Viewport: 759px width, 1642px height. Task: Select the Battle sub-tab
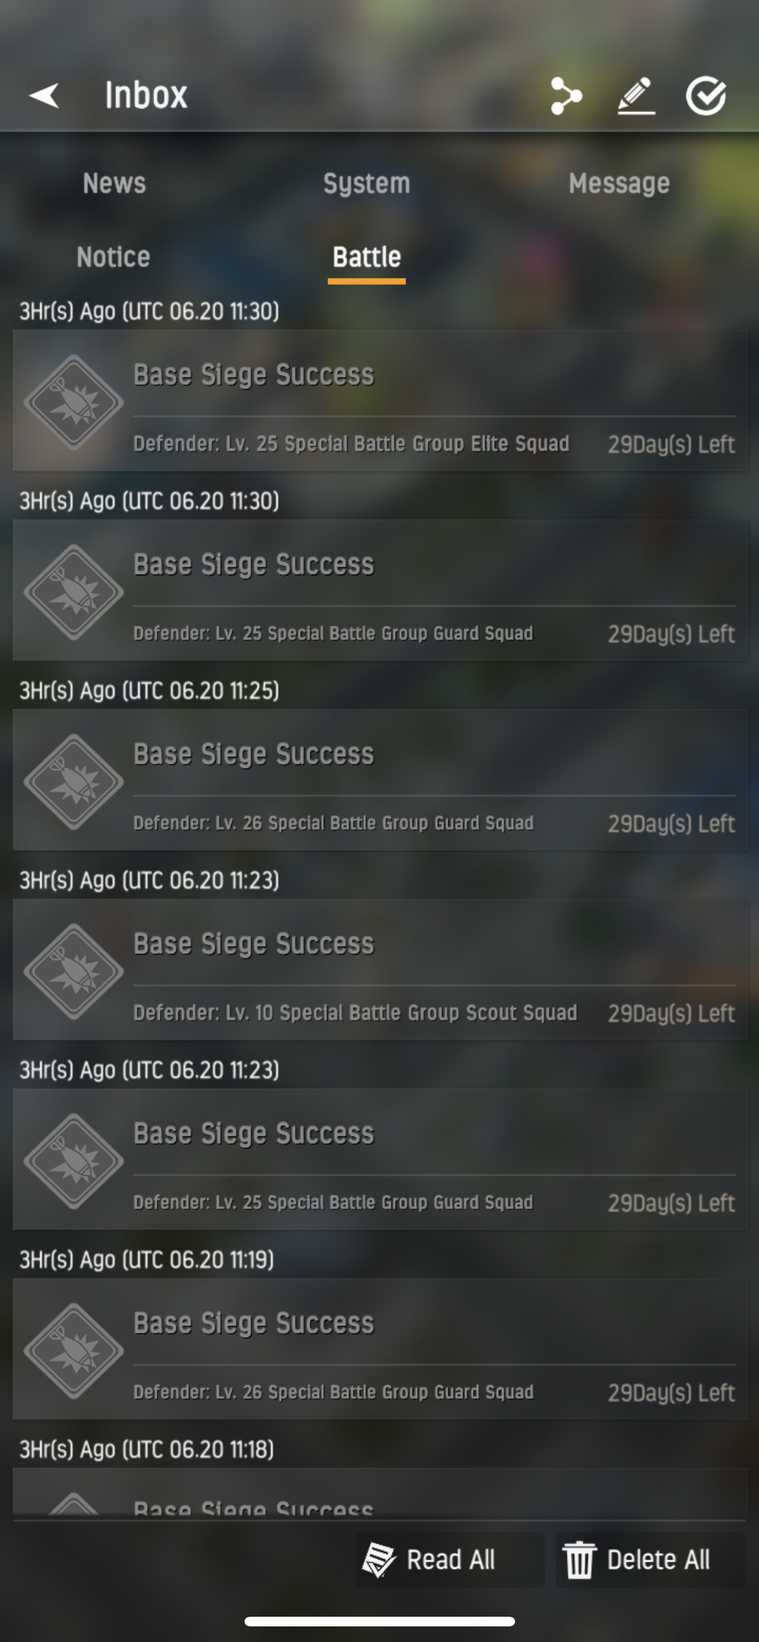367,257
